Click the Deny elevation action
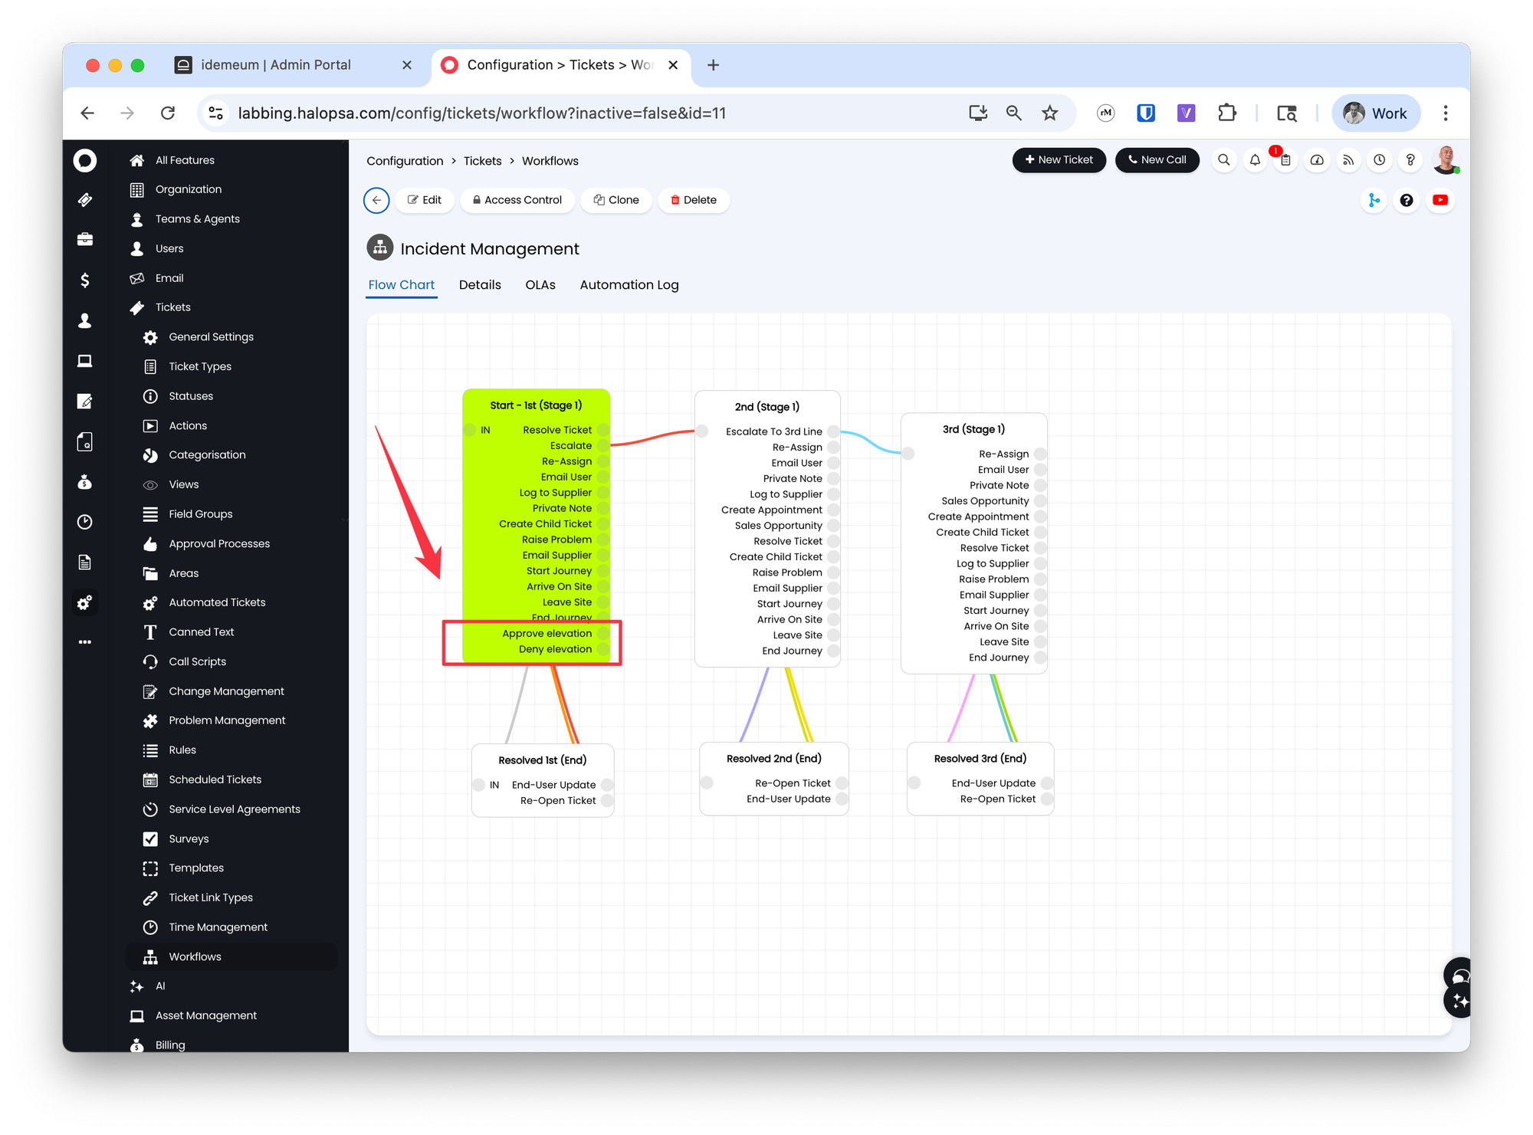The image size is (1533, 1135). pos(556,649)
